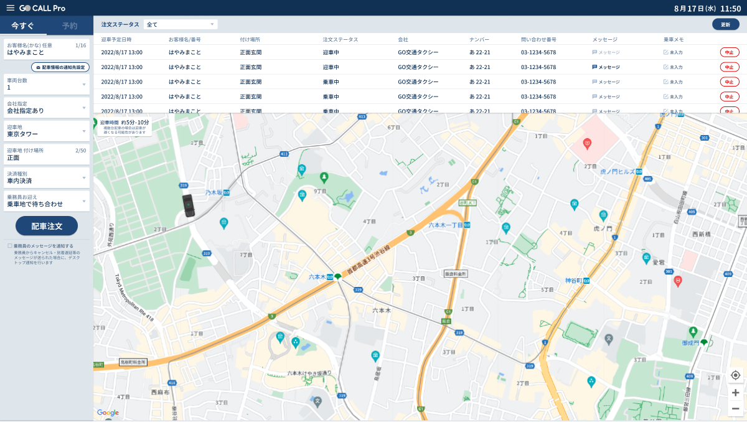Open the hamburger menu next to GO CALL Pro
Screen dimensions: 747x422
tap(11, 8)
